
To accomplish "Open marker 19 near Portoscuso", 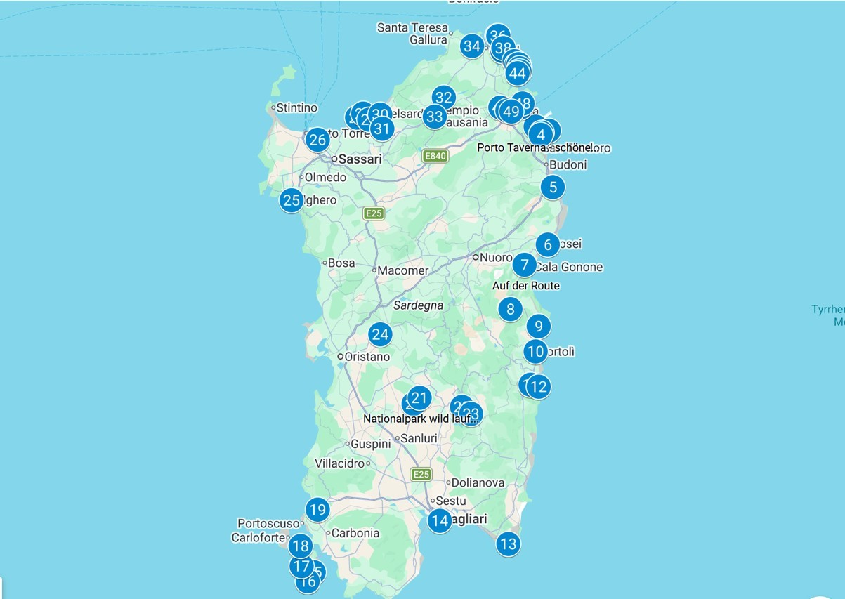I will [317, 509].
